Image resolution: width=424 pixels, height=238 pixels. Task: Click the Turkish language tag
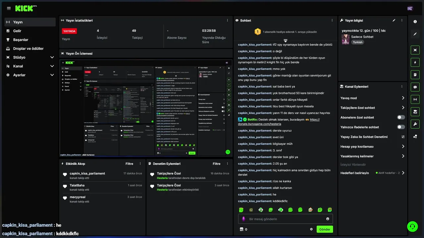(x=357, y=42)
